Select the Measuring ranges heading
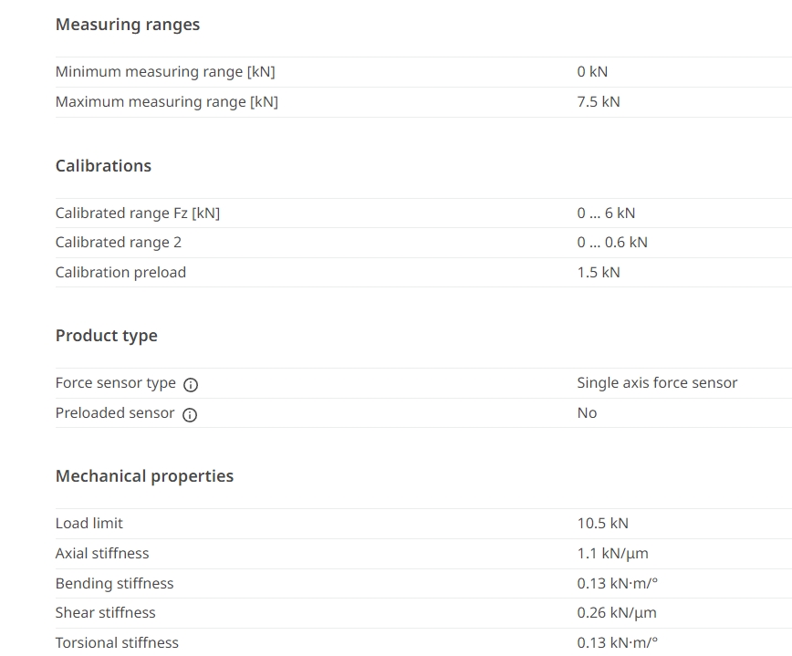Screen dimensions: 792x656 tap(128, 25)
